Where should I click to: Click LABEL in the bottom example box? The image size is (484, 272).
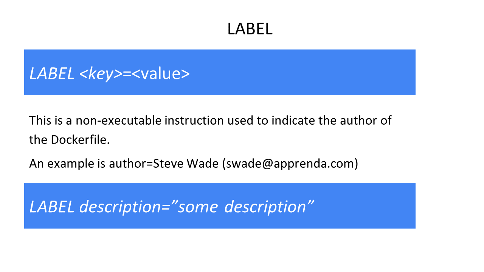[x=52, y=207]
